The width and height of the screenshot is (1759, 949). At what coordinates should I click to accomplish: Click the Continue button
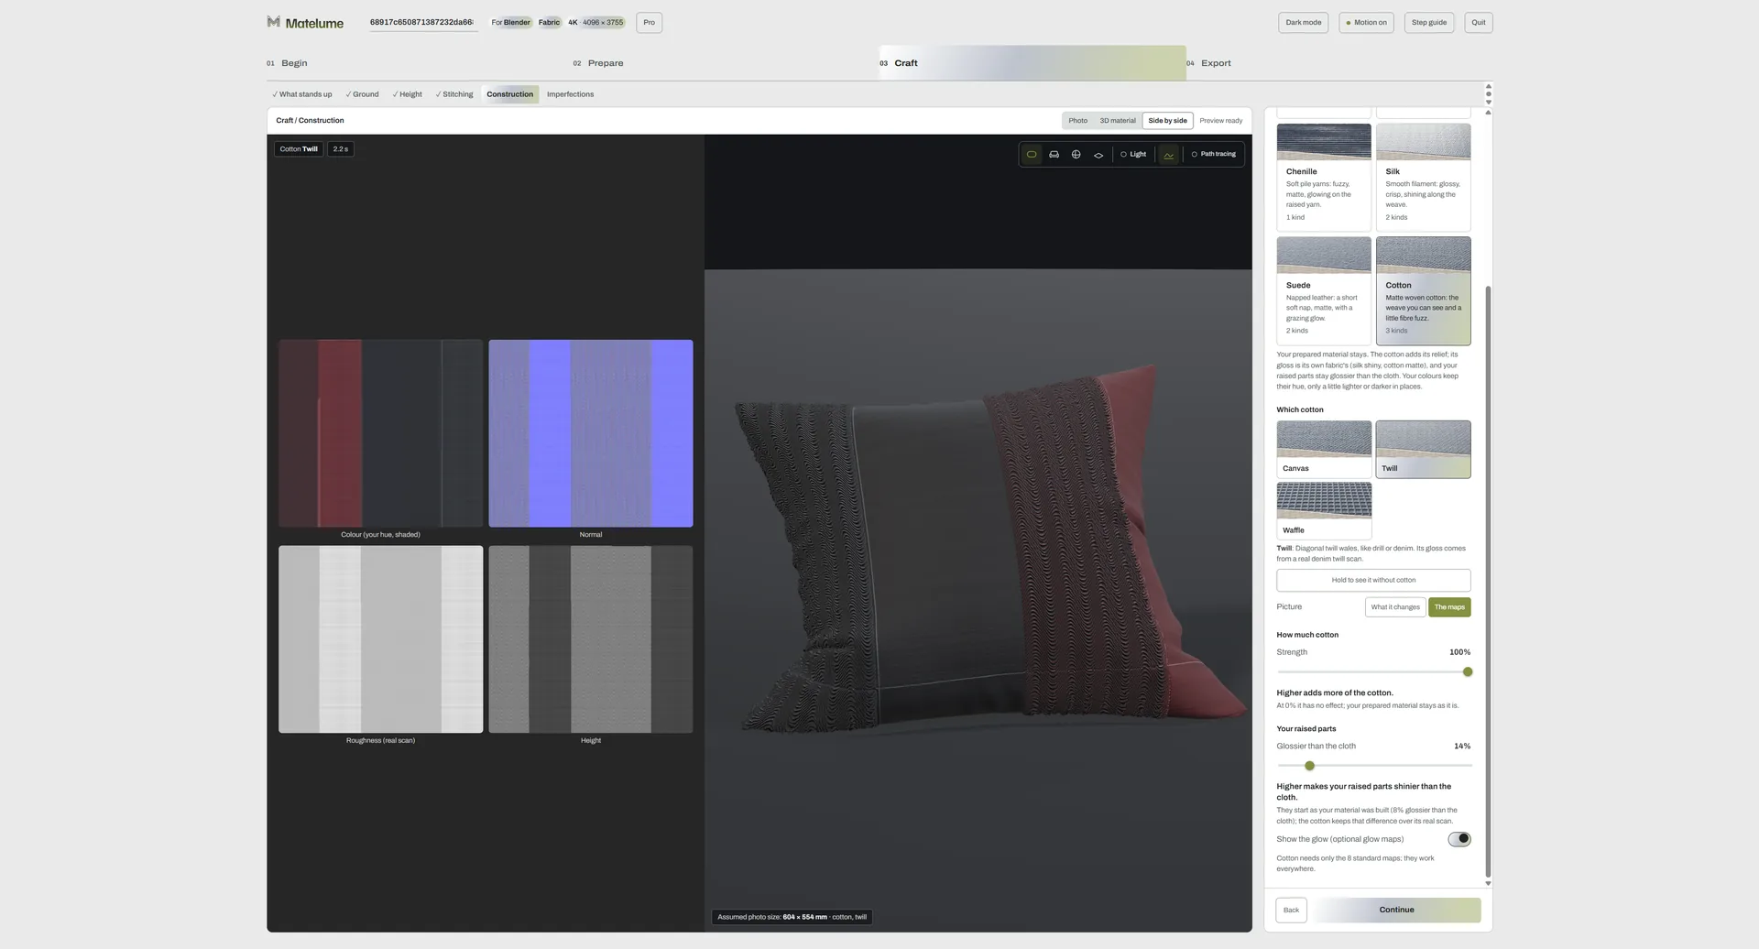(1396, 910)
